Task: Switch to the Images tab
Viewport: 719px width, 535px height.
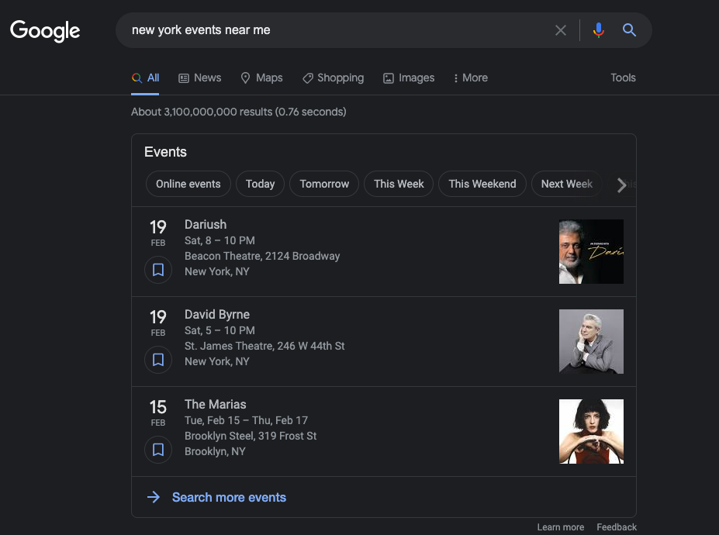Action: (409, 78)
